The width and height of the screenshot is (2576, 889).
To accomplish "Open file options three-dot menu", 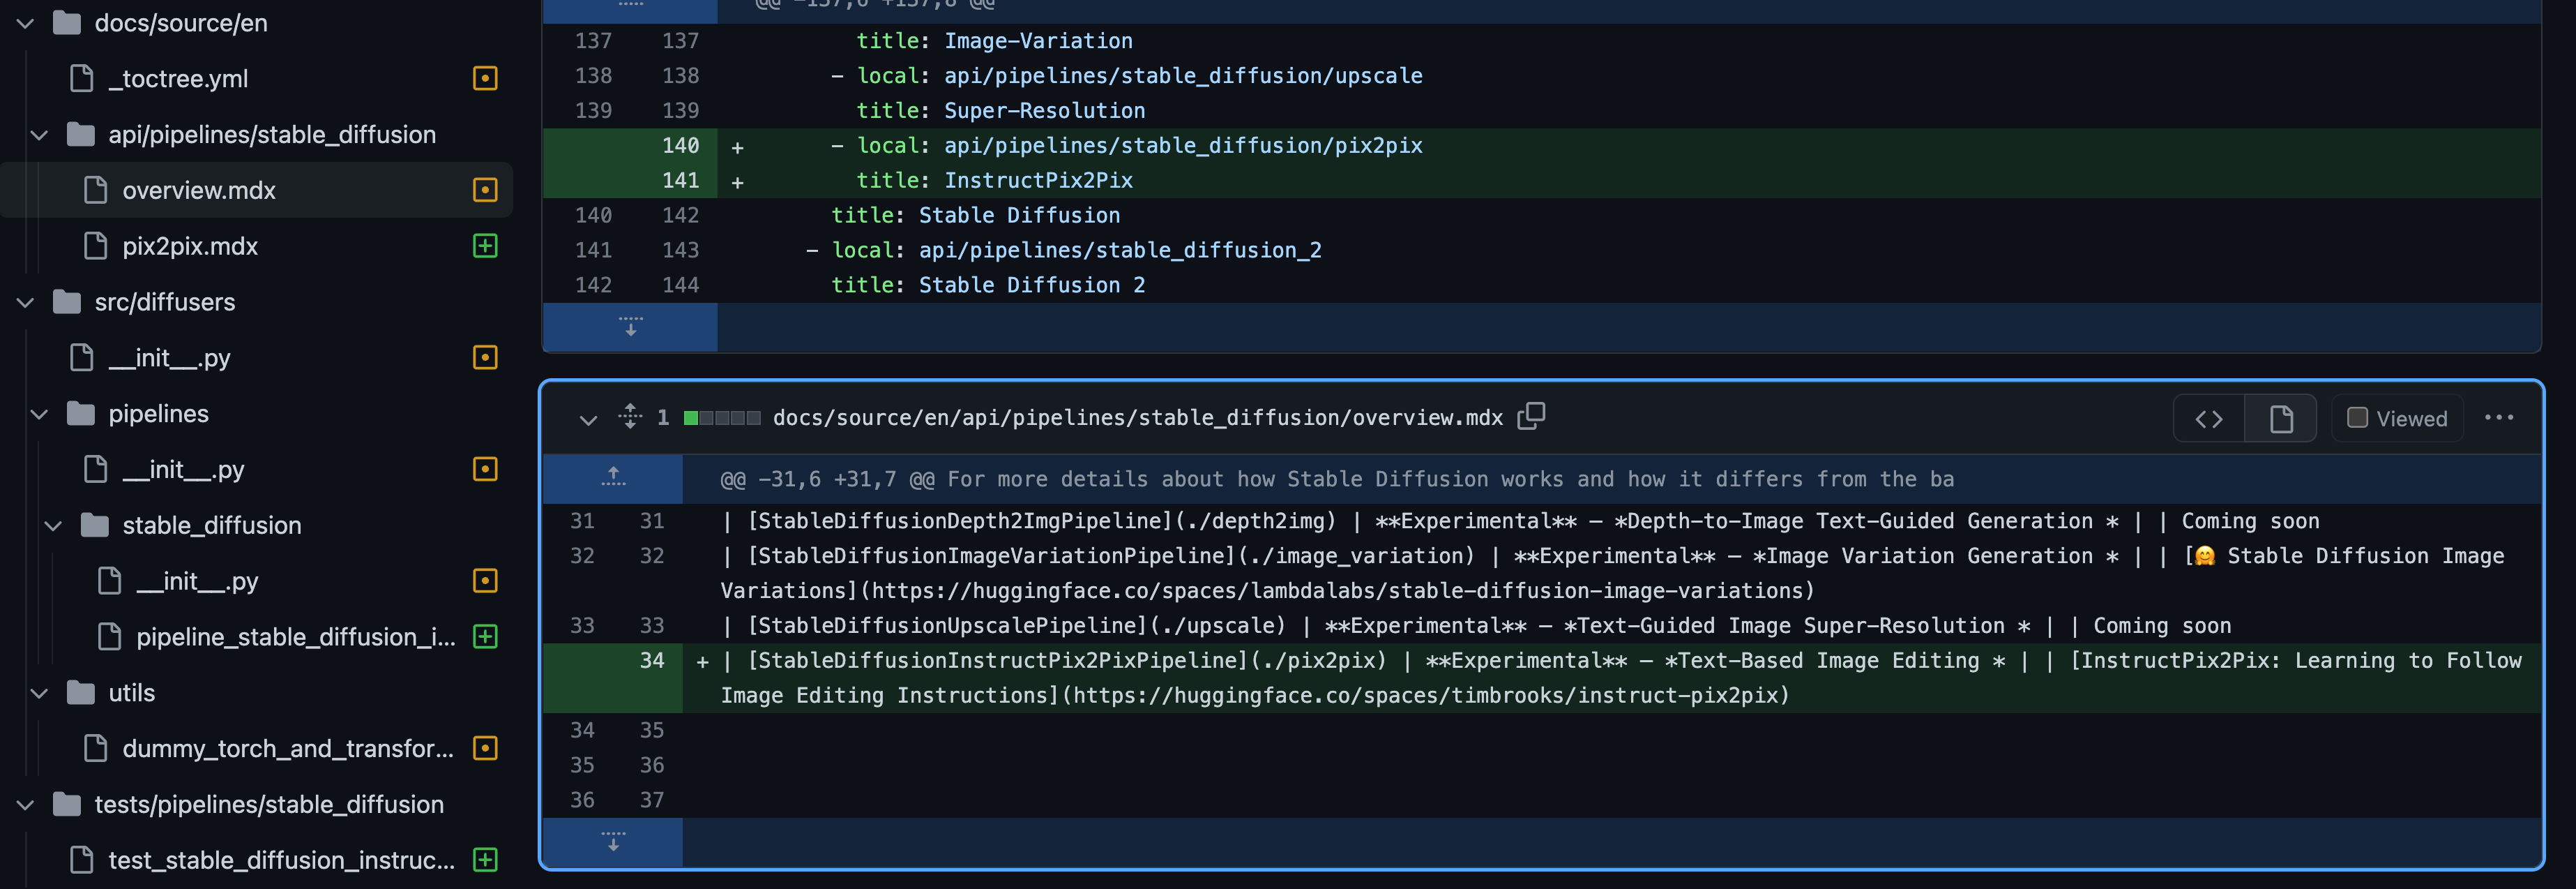I will point(2498,419).
